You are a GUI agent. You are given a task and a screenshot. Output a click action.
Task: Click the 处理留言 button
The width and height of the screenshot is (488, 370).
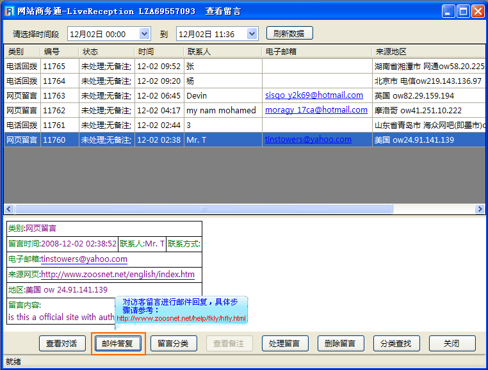285,344
